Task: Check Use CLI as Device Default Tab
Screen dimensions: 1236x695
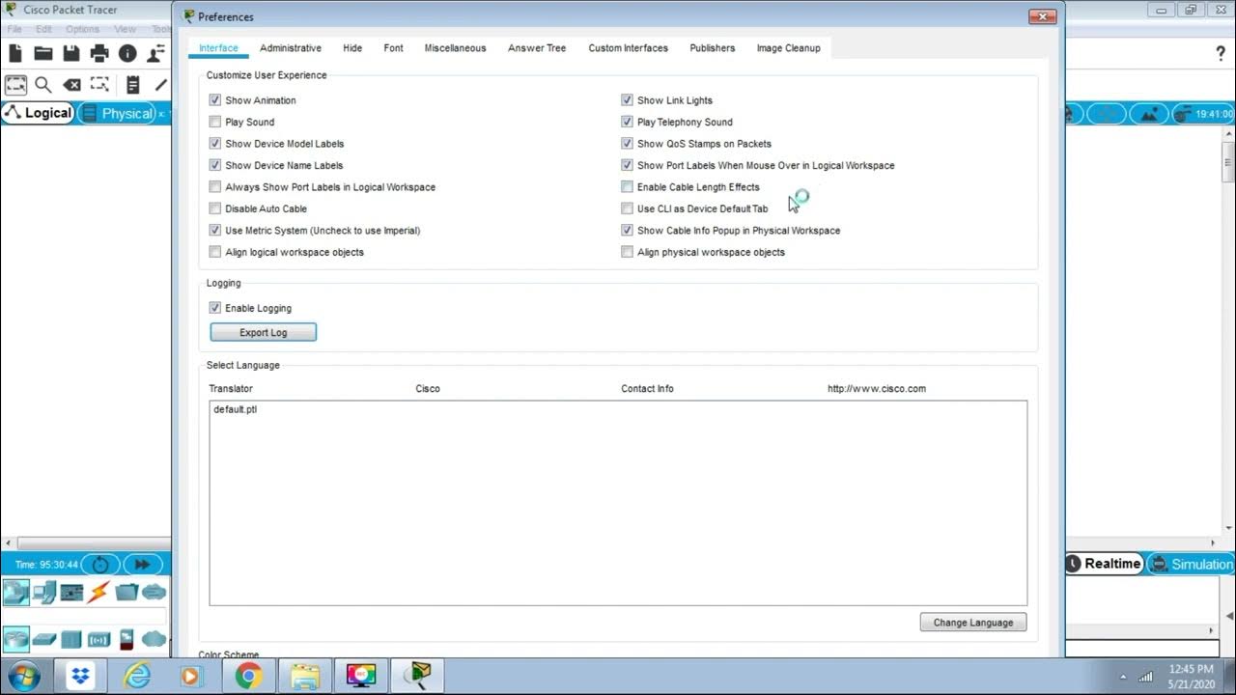Action: click(628, 208)
